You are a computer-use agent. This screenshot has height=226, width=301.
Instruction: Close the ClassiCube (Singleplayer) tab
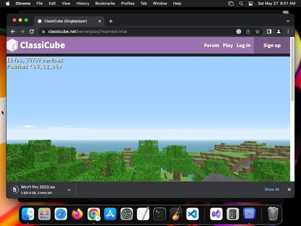pyautogui.click(x=100, y=21)
